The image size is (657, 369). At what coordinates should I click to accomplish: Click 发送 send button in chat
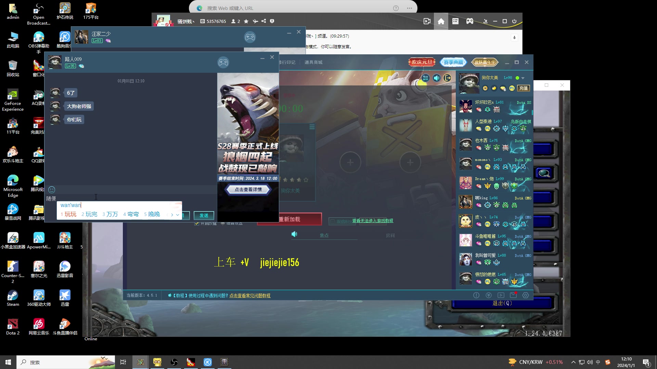(204, 215)
